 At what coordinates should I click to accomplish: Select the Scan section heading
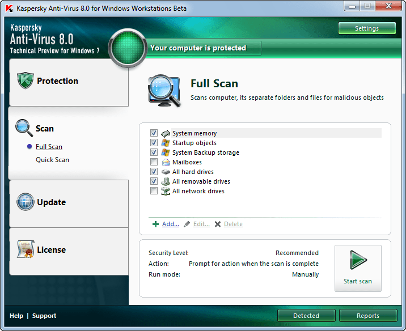tap(45, 129)
